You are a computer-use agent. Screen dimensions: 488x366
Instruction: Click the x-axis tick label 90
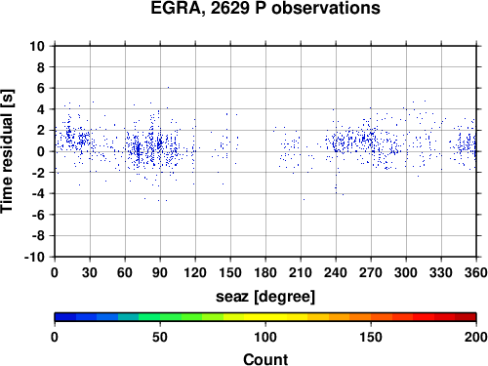coord(160,272)
